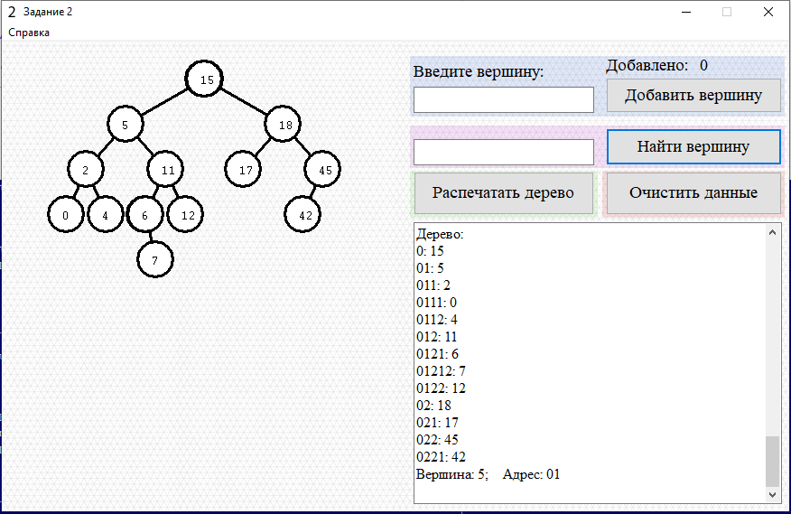The image size is (791, 514).
Task: Select the line '0: 15' in output
Action: (431, 251)
